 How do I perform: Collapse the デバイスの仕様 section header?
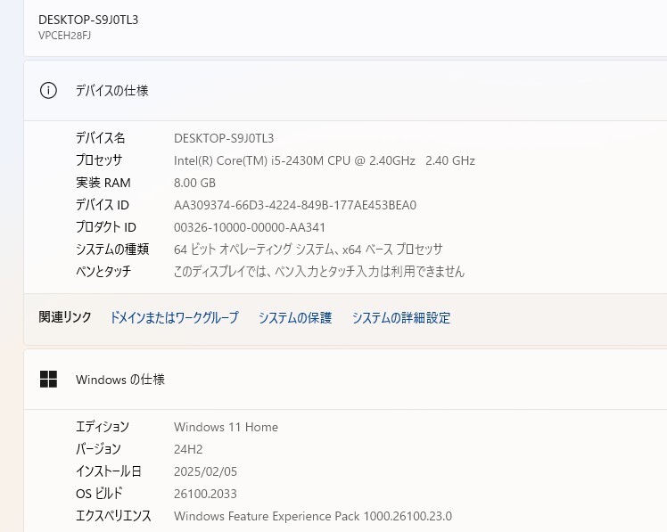click(345, 91)
